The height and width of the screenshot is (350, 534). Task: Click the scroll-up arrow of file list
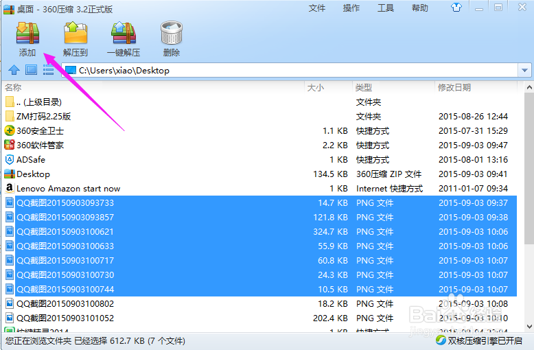point(529,88)
